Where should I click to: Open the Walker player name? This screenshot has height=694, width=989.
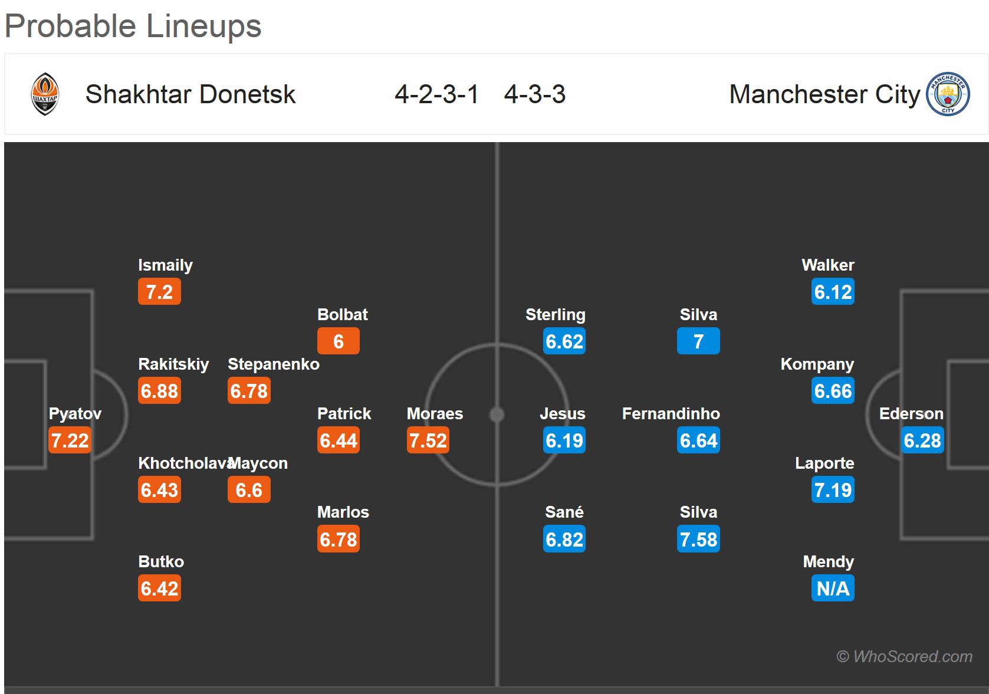pos(827,265)
